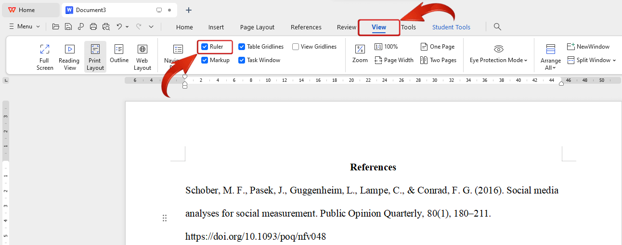
Task: Open the Zoom dialog
Action: 360,54
